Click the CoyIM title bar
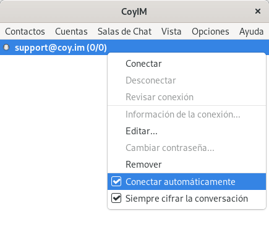Screen dimensions: 269x232 click(134, 12)
